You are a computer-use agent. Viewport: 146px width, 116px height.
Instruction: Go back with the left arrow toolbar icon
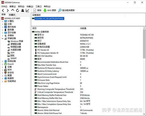3,10
